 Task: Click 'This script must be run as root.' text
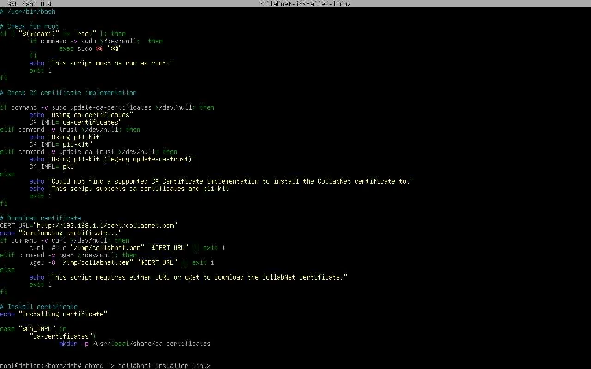pos(111,63)
